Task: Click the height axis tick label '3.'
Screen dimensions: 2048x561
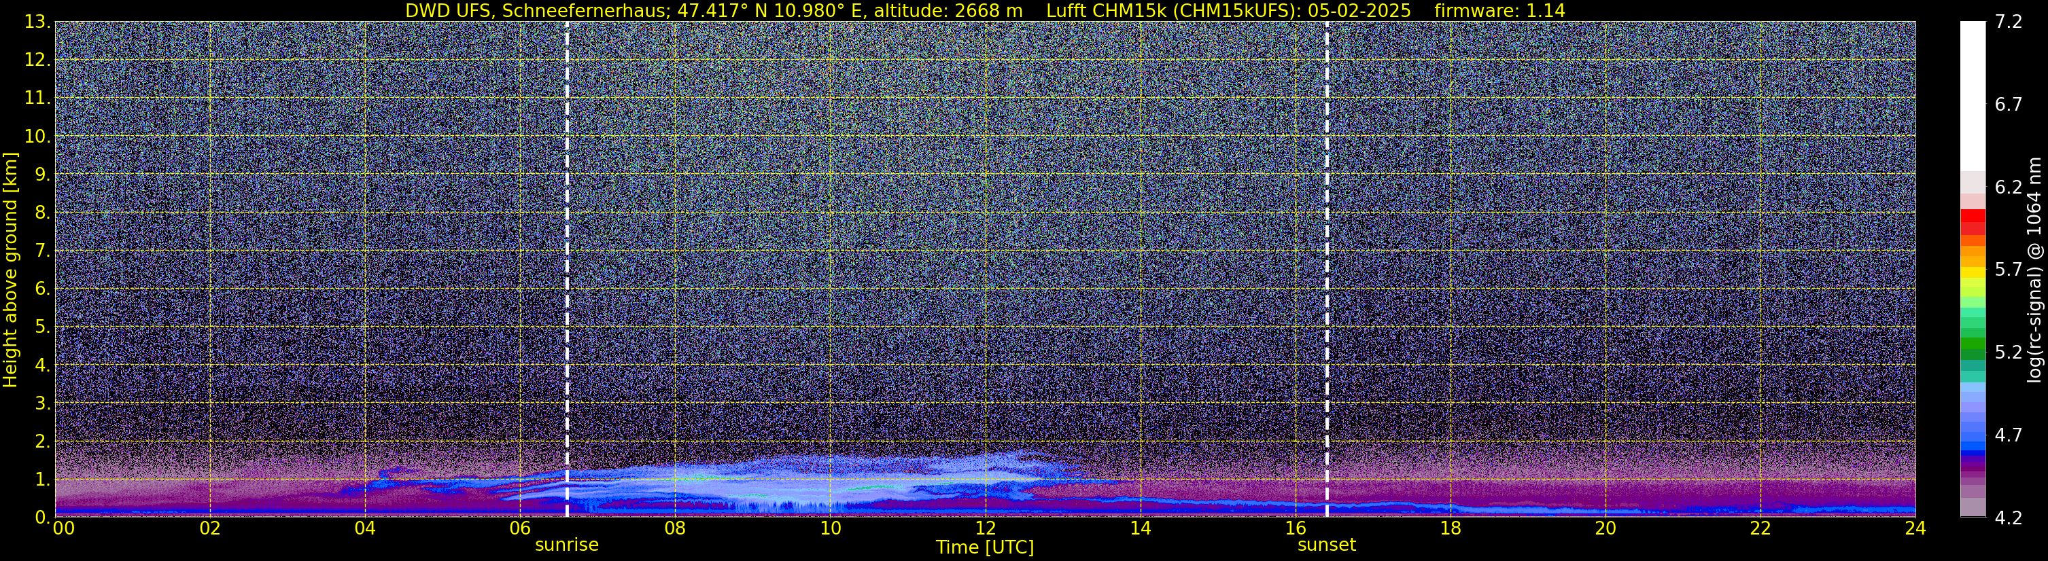Action: pos(42,403)
